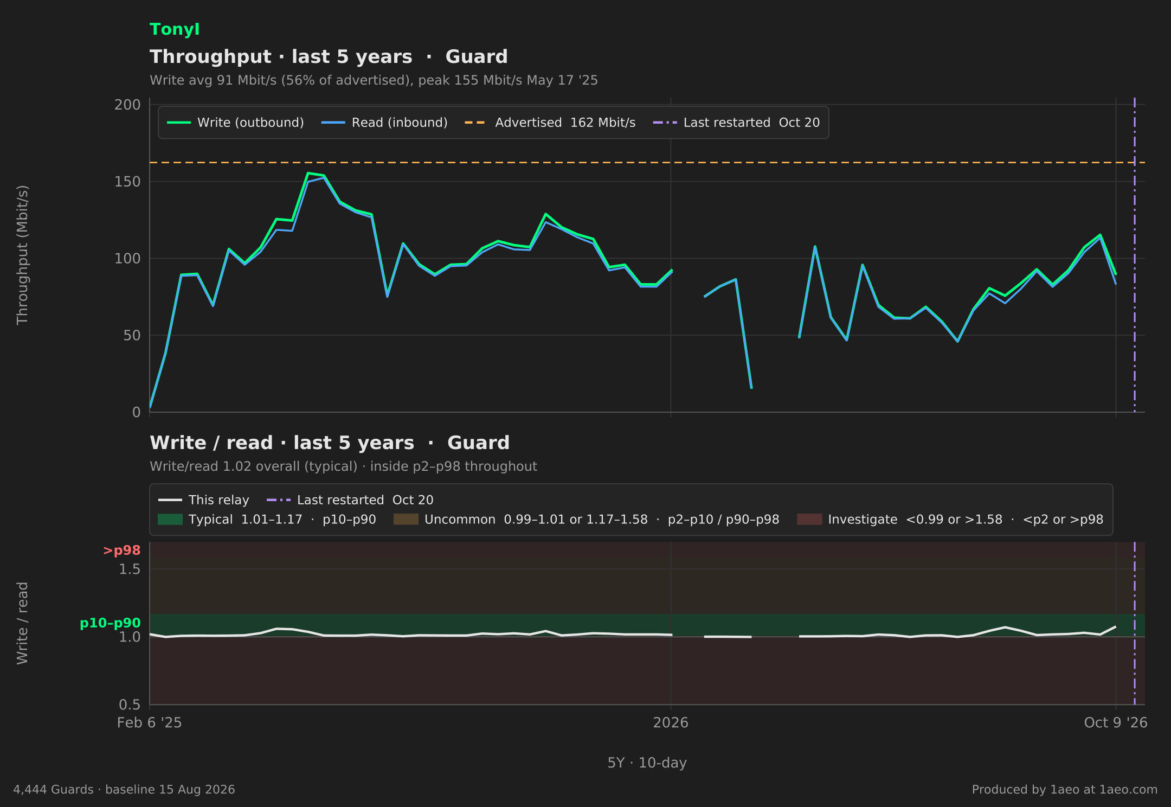Click the 100 tick on throughput axis

[127, 259]
